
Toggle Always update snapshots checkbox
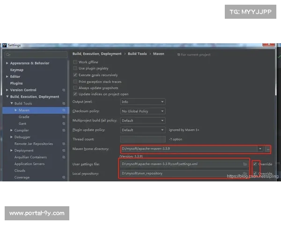click(75, 88)
